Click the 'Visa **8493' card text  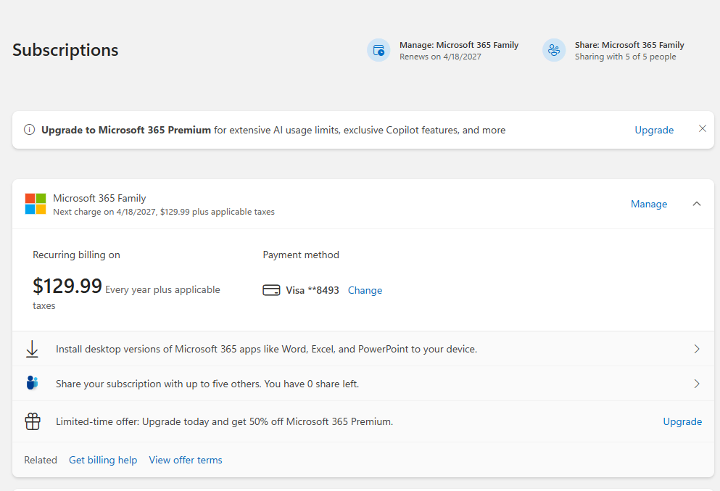(313, 290)
